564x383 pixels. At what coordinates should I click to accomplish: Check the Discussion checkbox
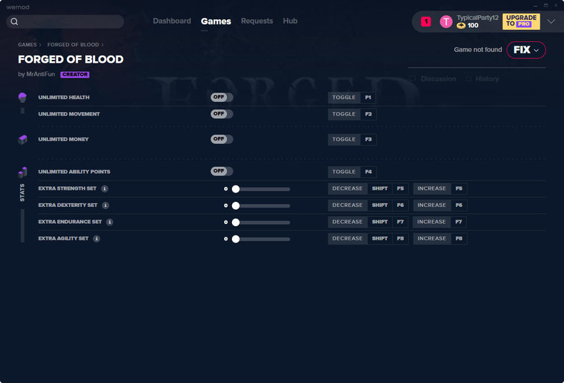(413, 78)
